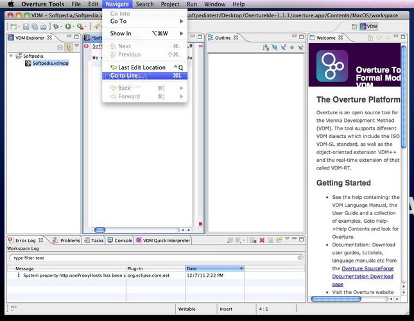Open the Help menu in menu bar
The width and height of the screenshot is (414, 321).
[238, 4]
